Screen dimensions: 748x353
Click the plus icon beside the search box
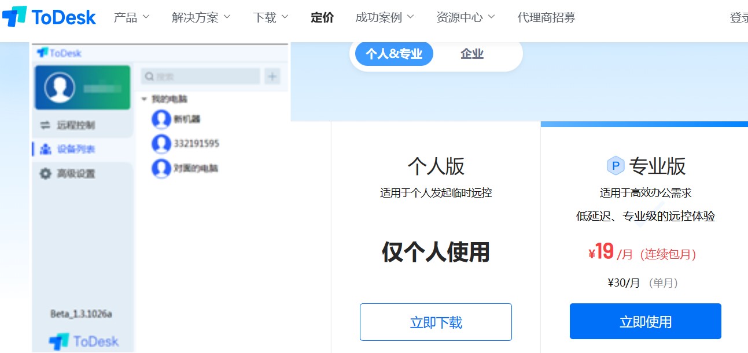pyautogui.click(x=272, y=76)
